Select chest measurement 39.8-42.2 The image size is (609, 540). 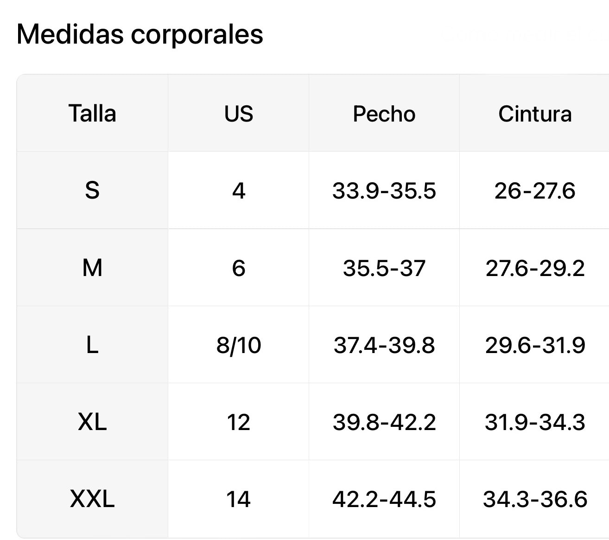[x=384, y=422]
